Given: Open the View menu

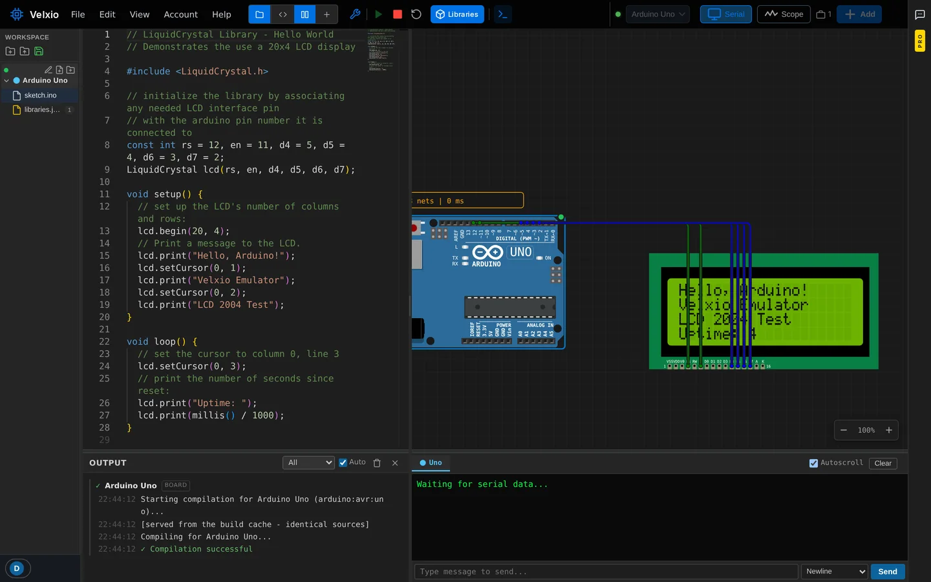Looking at the screenshot, I should coord(140,14).
